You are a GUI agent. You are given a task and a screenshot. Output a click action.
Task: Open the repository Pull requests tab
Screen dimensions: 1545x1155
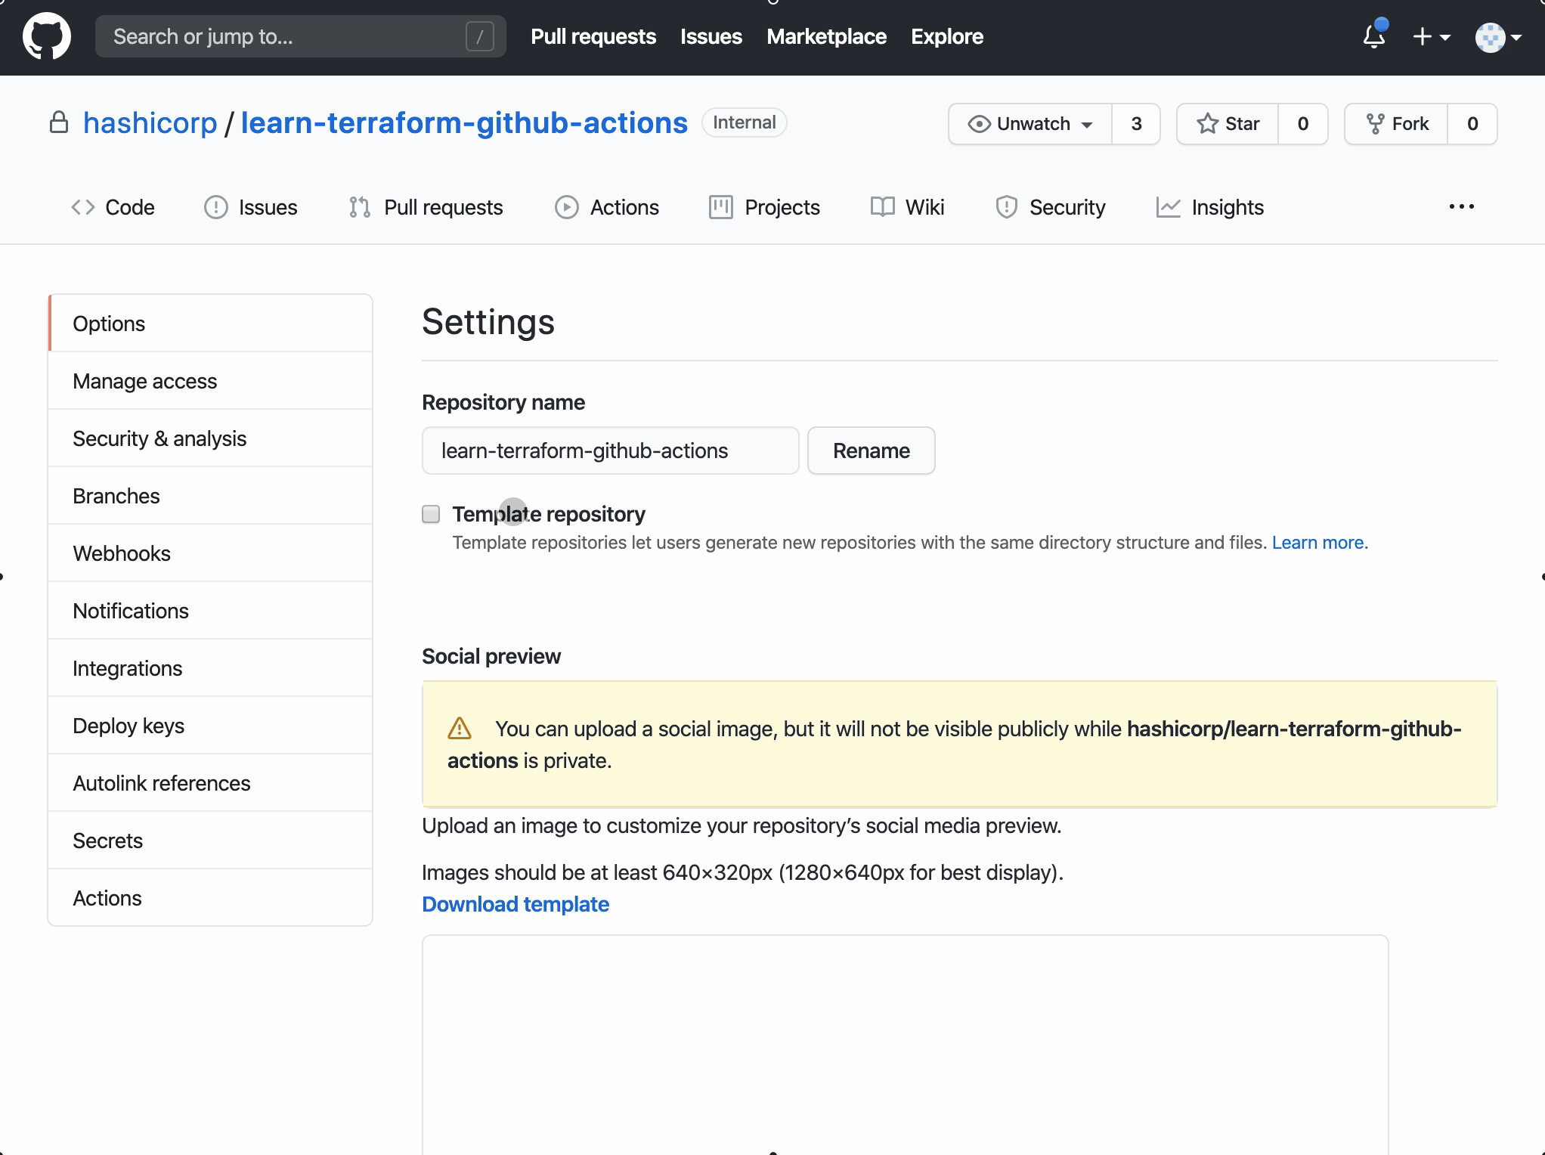pos(426,207)
